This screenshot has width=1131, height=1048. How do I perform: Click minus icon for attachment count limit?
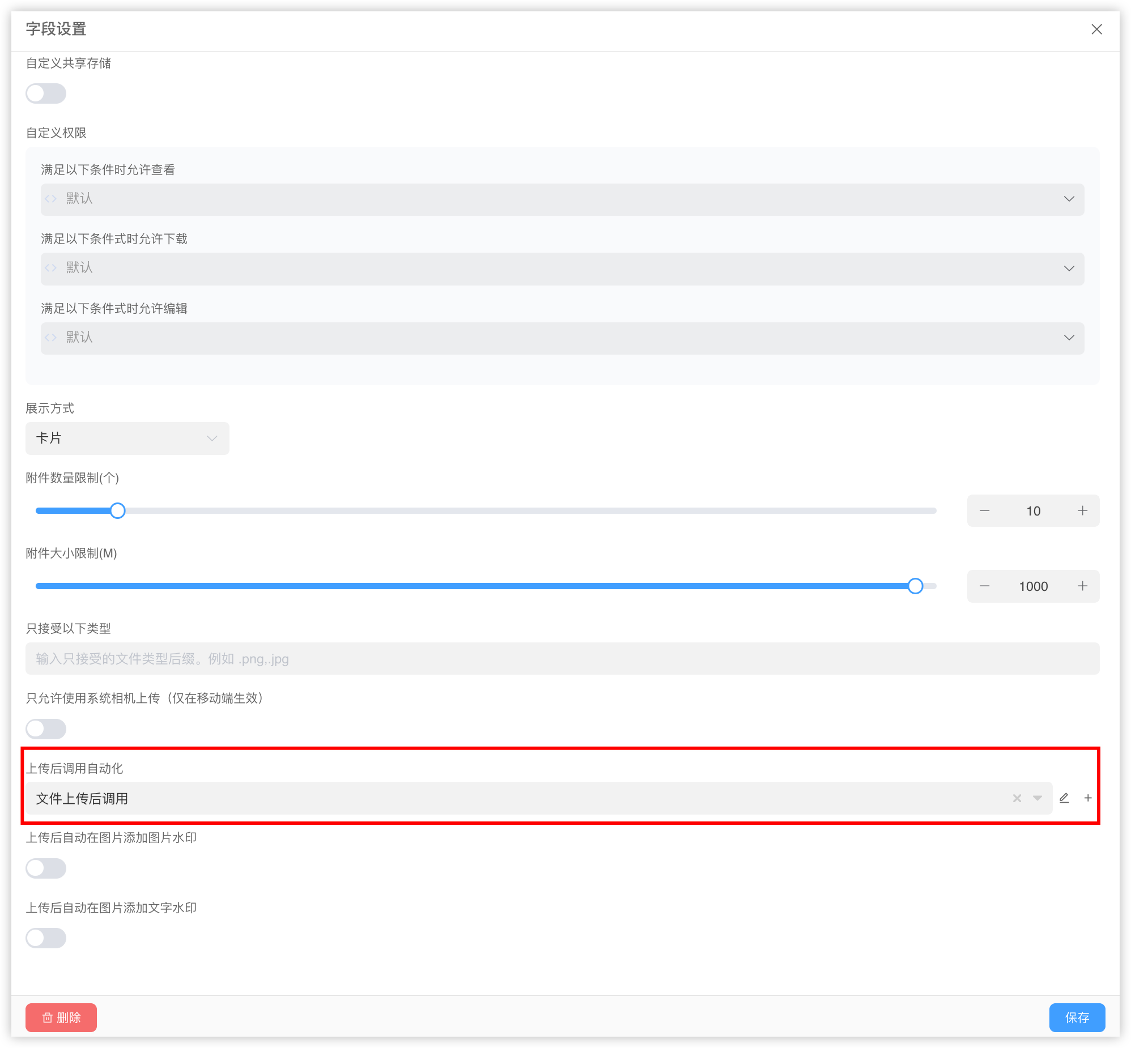pyautogui.click(x=985, y=510)
